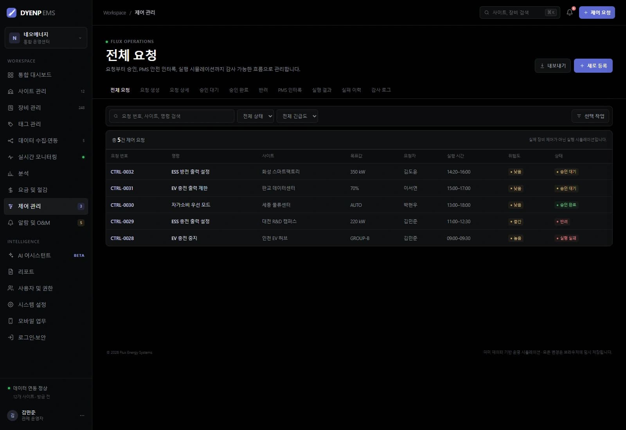Click the 데이터 수집·연동 share icon
Viewport: 626px width, 430px height.
(x=11, y=140)
